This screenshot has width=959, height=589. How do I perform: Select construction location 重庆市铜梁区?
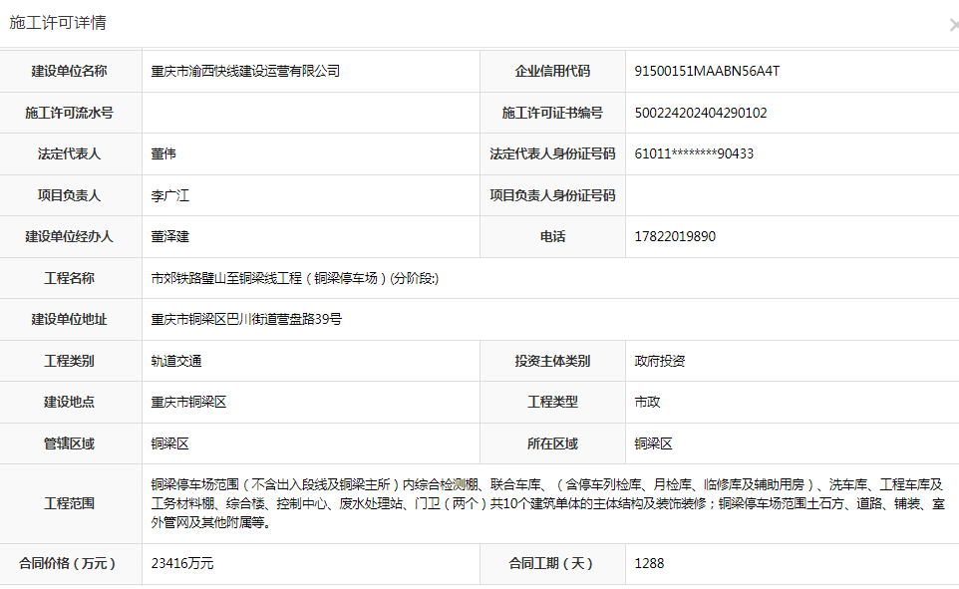(x=188, y=403)
